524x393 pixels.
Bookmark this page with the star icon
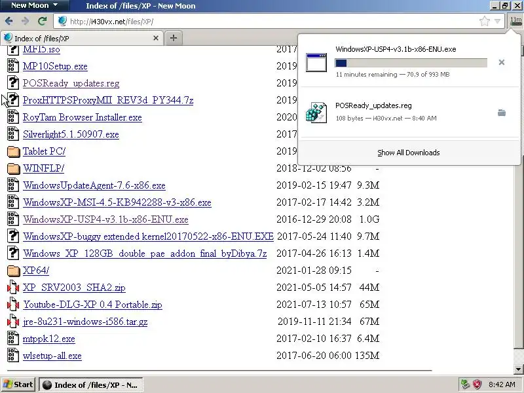pyautogui.click(x=485, y=22)
